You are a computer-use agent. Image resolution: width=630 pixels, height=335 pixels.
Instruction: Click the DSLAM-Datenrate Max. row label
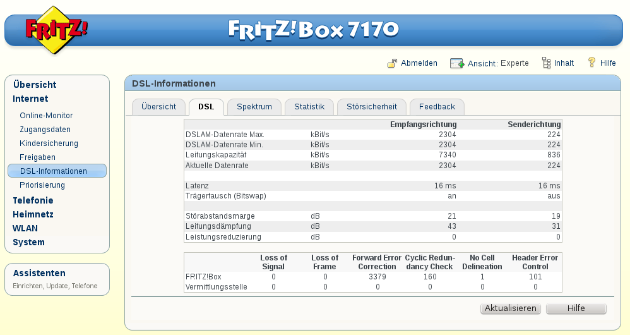tap(225, 135)
